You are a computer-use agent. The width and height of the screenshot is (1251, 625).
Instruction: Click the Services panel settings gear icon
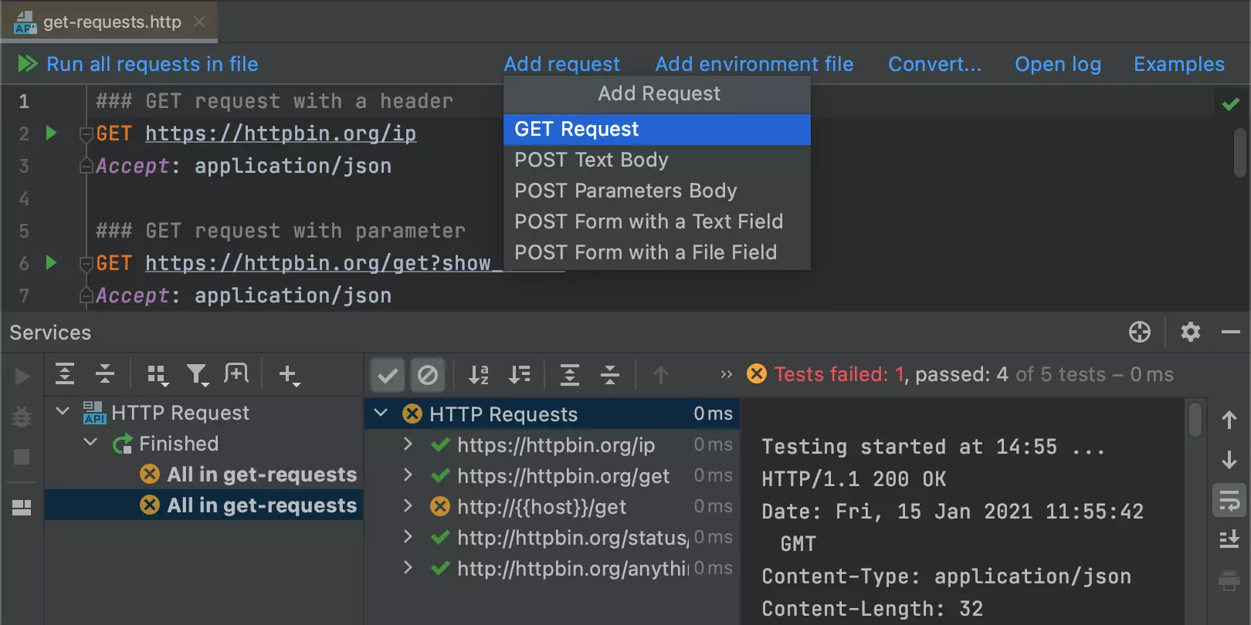[1190, 332]
